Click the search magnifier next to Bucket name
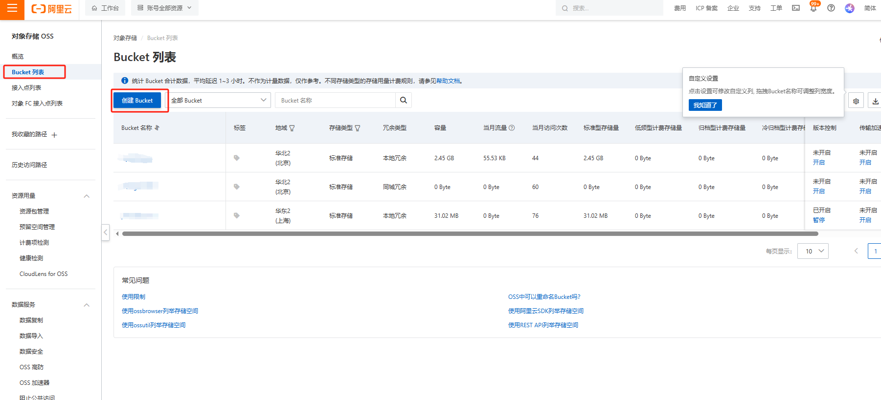The image size is (881, 400). 404,100
